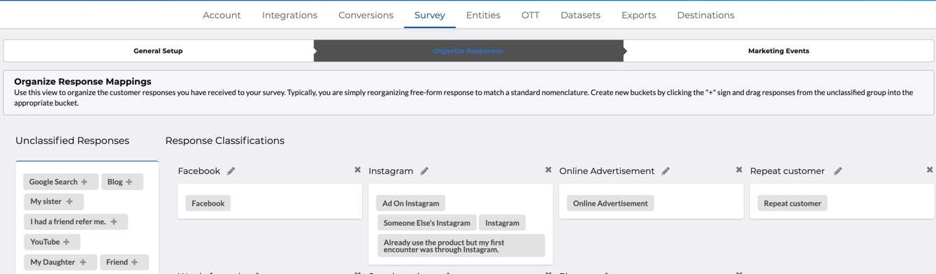Click the plus icon on Friend chip
The image size is (936, 274).
tap(135, 262)
